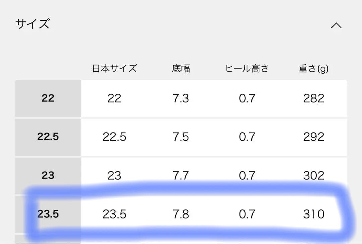
Task: Click the 日本サイズ value 23.5
Action: [115, 213]
